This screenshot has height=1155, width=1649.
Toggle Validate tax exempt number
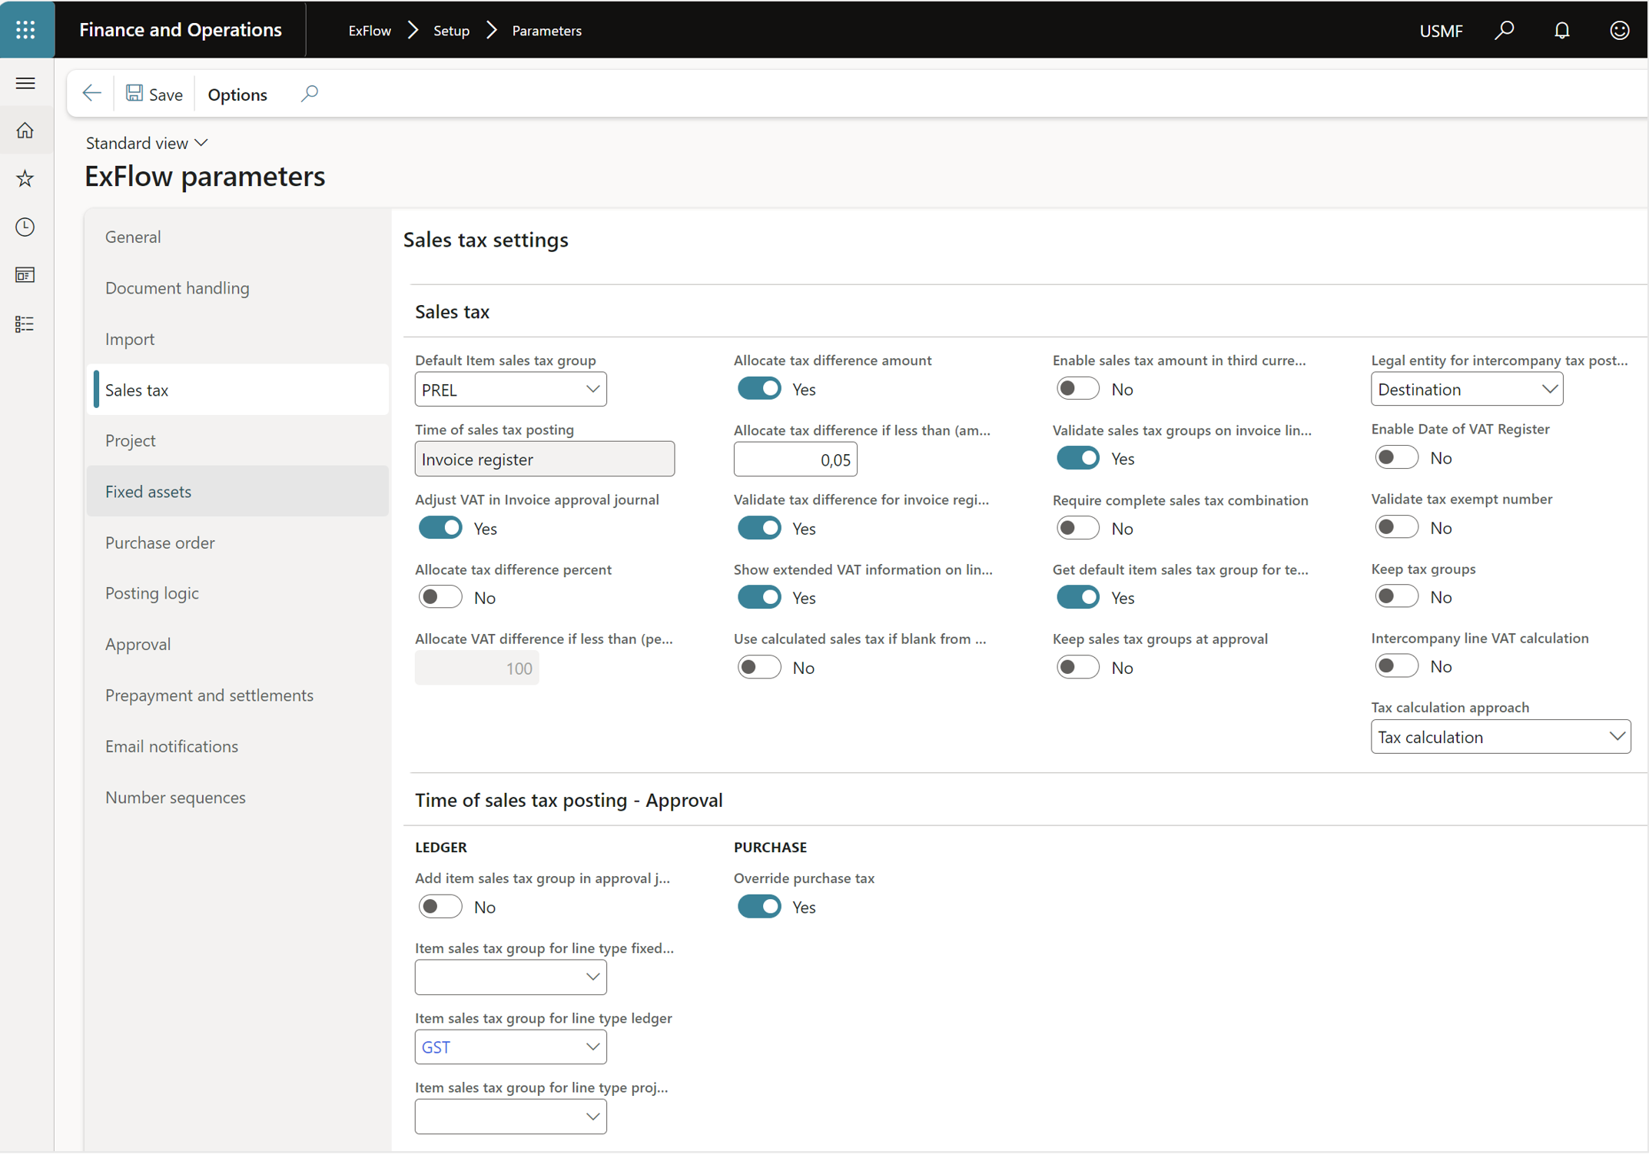point(1396,527)
